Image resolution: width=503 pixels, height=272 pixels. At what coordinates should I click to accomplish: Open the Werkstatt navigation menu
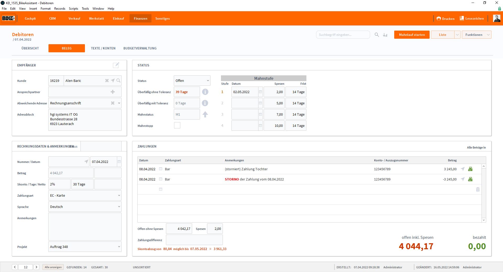pos(96,19)
